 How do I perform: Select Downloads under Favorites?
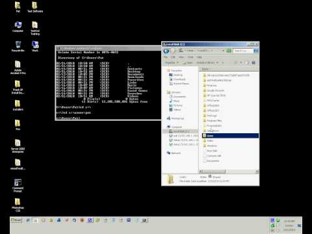pos(177,79)
